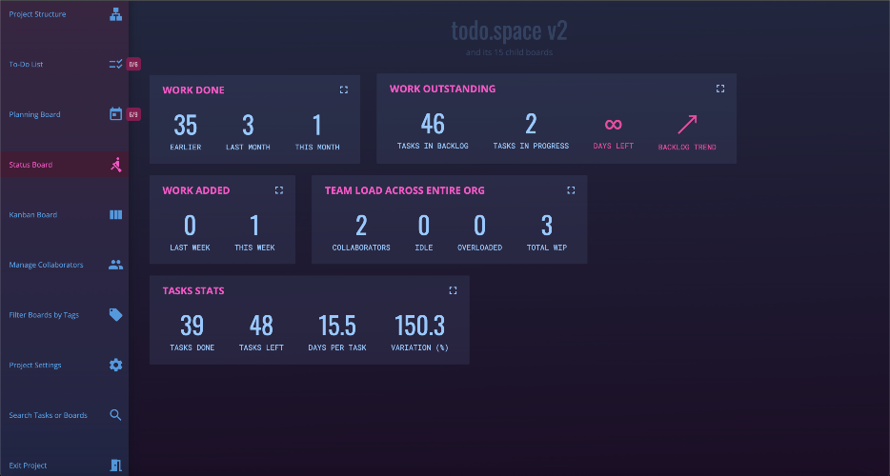Click the Exit Project door icon
This screenshot has width=890, height=476.
pos(116,466)
